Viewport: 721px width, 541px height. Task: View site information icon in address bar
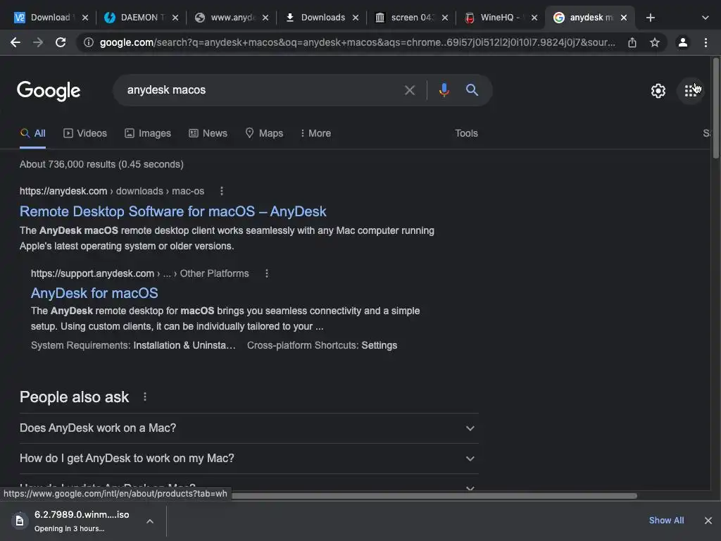(88, 43)
